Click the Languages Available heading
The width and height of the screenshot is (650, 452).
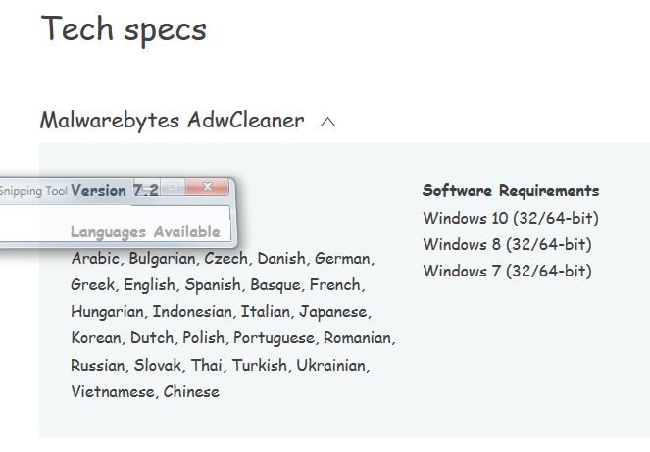[145, 232]
